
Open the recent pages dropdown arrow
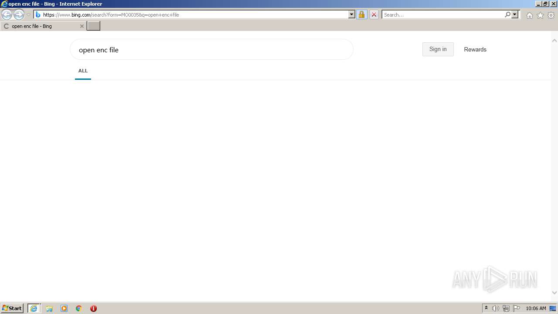(28, 15)
